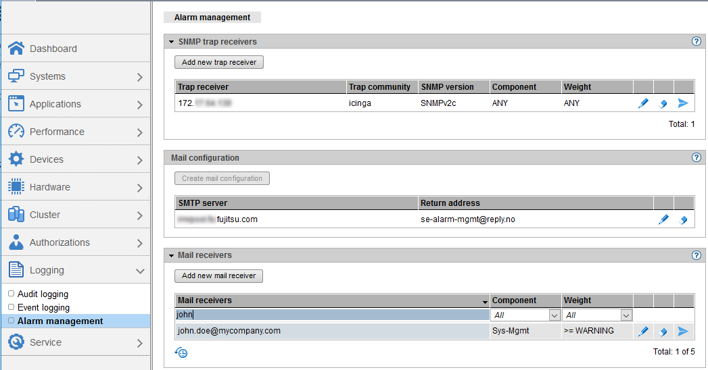This screenshot has height=370, width=708.
Task: Remove the SNMP trap receiver entry
Action: click(x=663, y=103)
